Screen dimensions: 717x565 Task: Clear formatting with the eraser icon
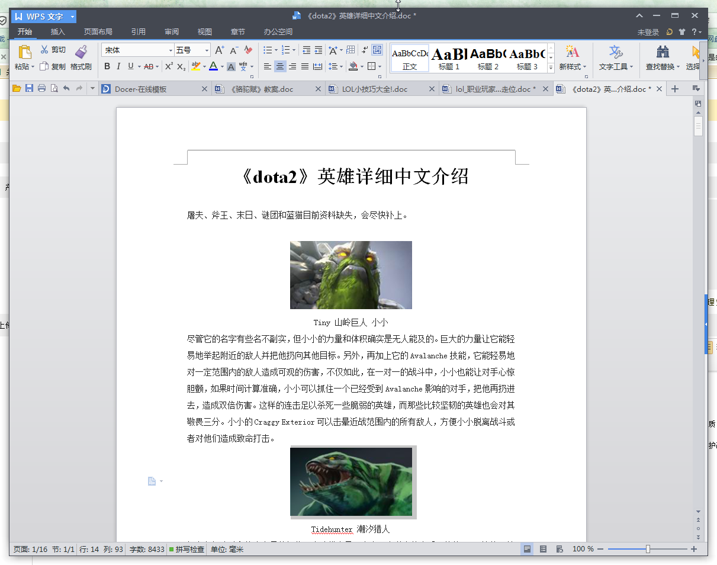(x=248, y=50)
